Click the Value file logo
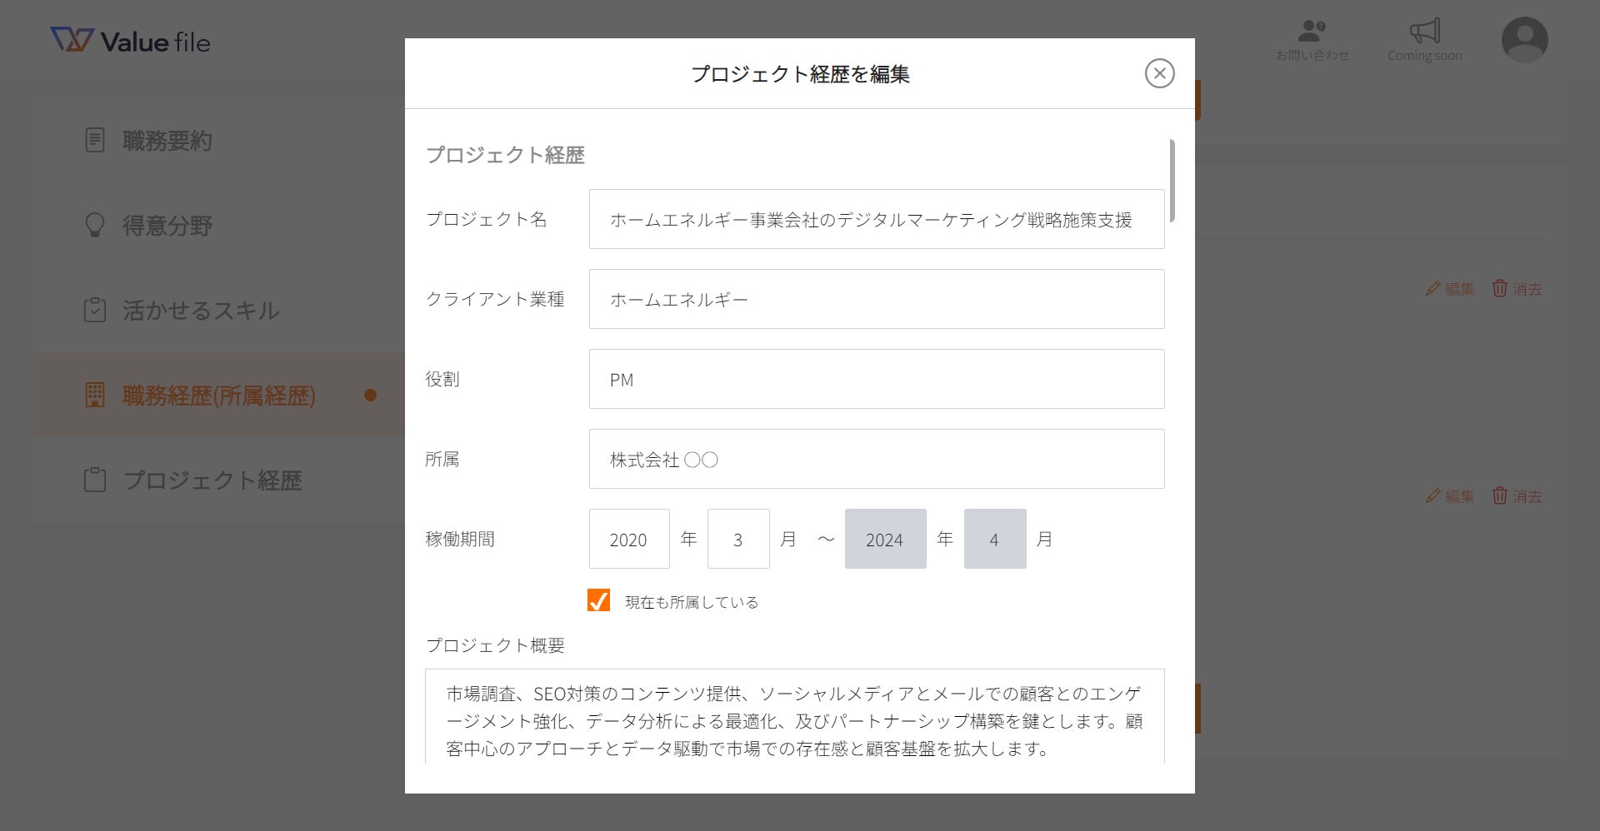Viewport: 1600px width, 831px height. [130, 41]
